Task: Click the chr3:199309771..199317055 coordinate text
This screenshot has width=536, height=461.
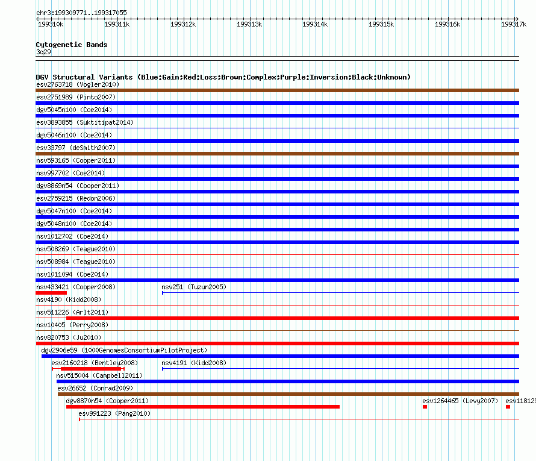Action: 81,13
